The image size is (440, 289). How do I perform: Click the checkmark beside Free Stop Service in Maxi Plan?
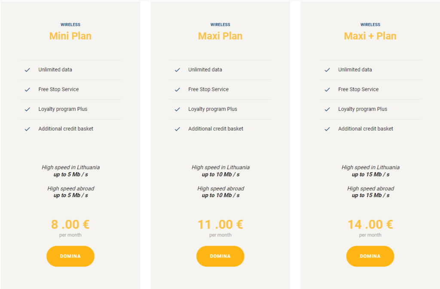[177, 89]
